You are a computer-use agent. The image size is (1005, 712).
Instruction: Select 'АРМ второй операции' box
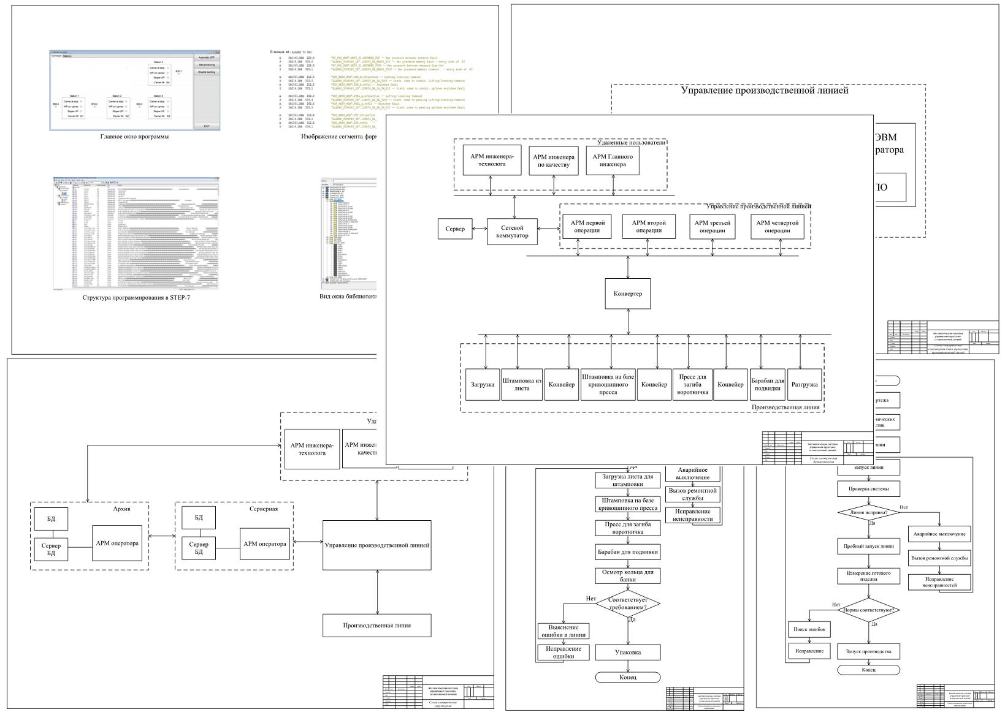649,227
